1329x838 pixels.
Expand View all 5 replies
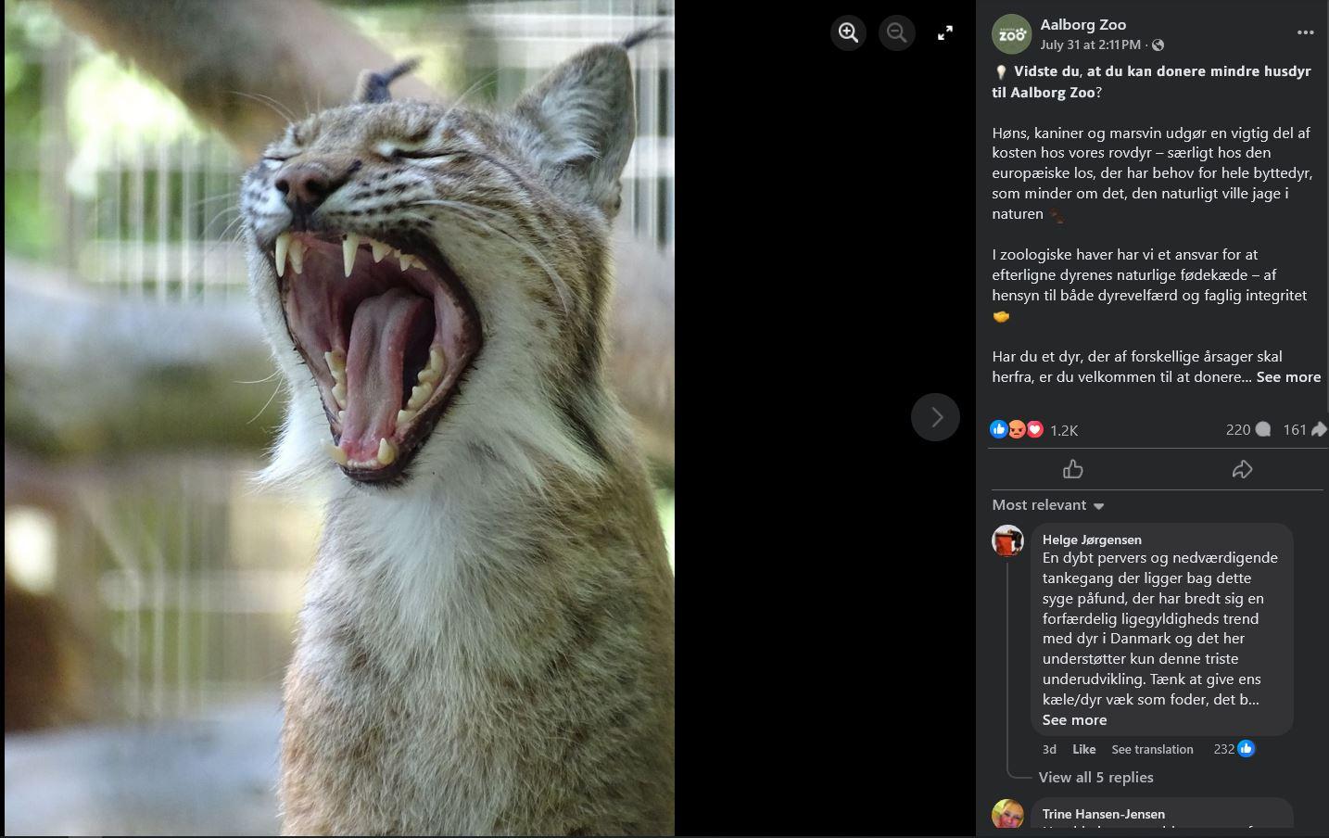point(1095,778)
